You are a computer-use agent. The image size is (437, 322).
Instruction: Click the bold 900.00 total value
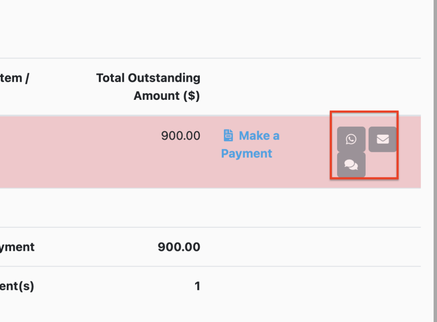click(179, 247)
